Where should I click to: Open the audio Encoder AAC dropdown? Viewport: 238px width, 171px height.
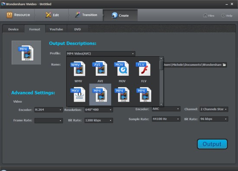[x=166, y=109]
